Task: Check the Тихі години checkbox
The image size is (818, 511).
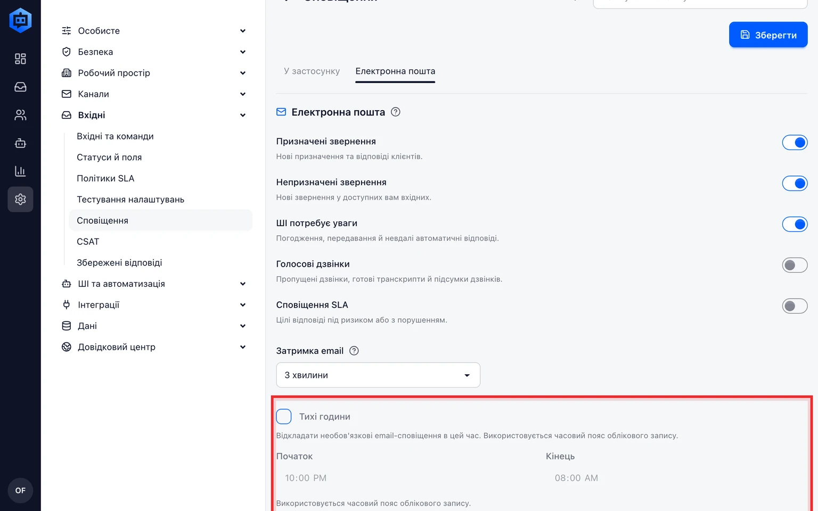Action: point(284,416)
